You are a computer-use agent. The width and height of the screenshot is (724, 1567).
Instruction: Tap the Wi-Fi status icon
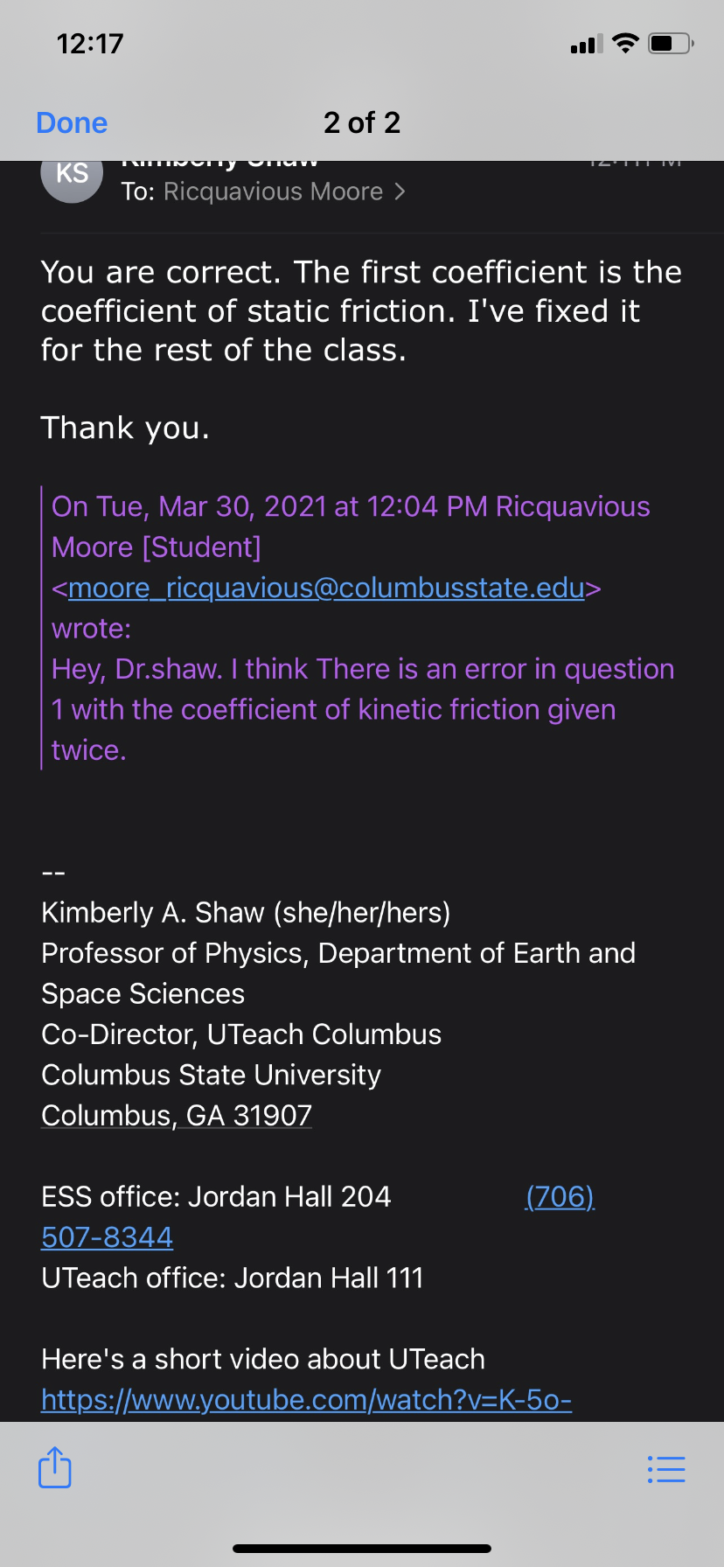click(x=625, y=43)
